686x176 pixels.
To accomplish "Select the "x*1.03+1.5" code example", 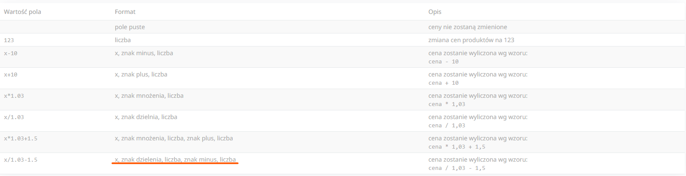I will (20, 139).
